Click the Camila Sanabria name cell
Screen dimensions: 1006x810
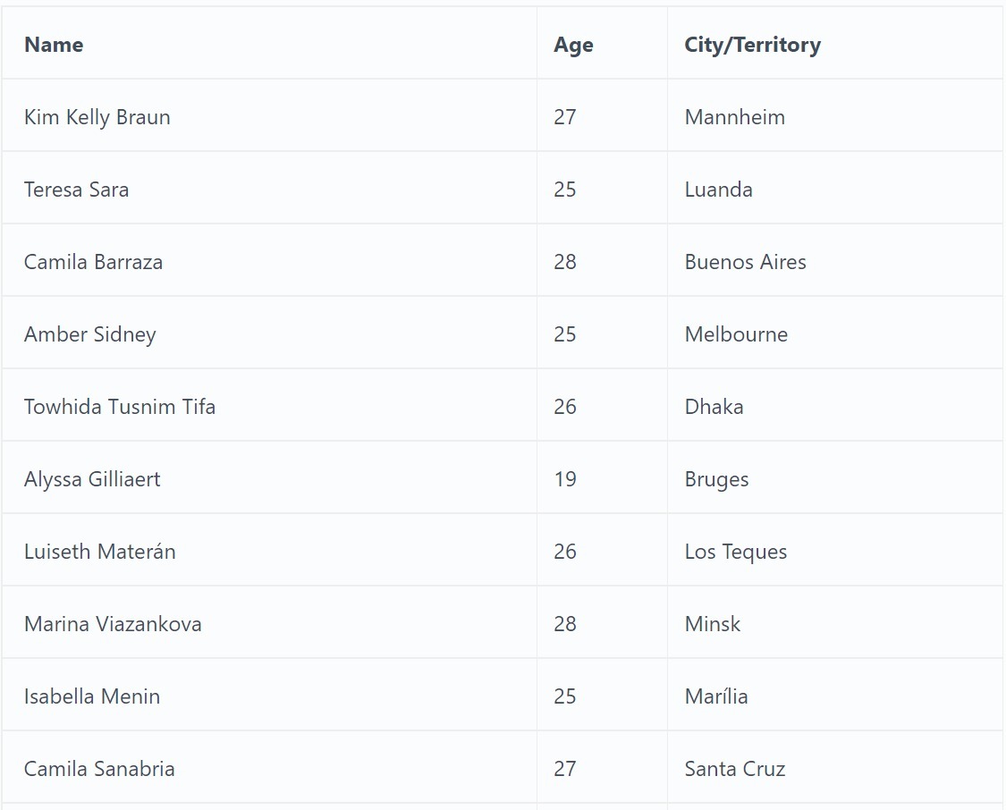click(x=99, y=769)
